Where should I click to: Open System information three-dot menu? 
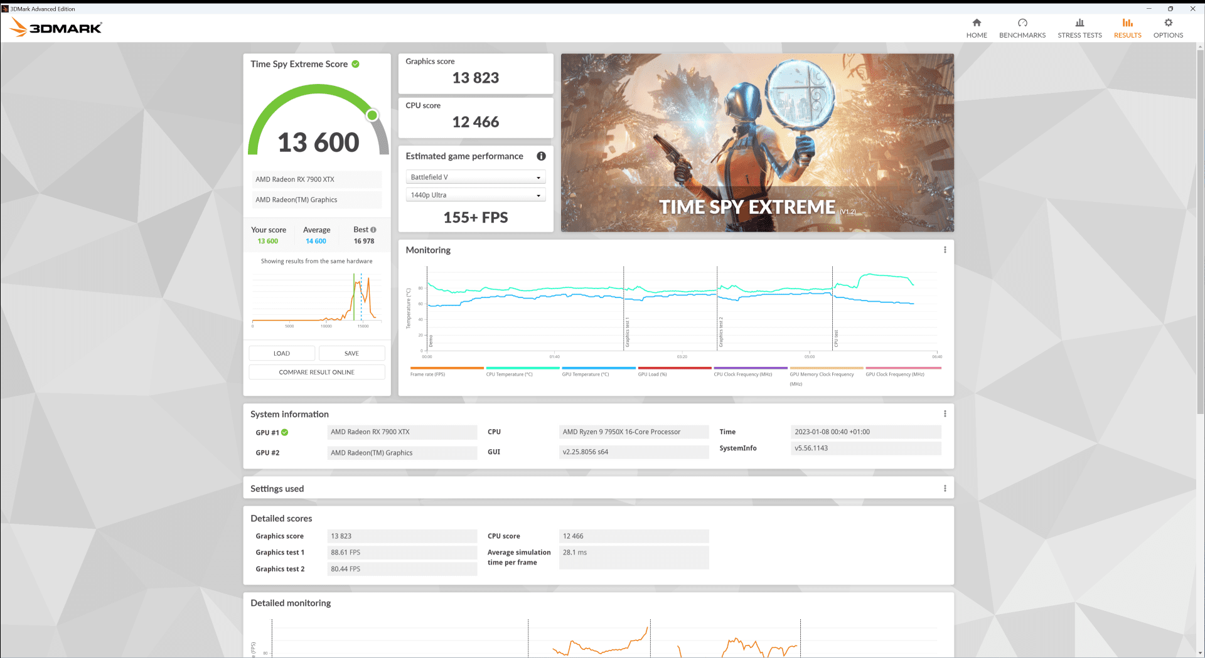coord(945,414)
